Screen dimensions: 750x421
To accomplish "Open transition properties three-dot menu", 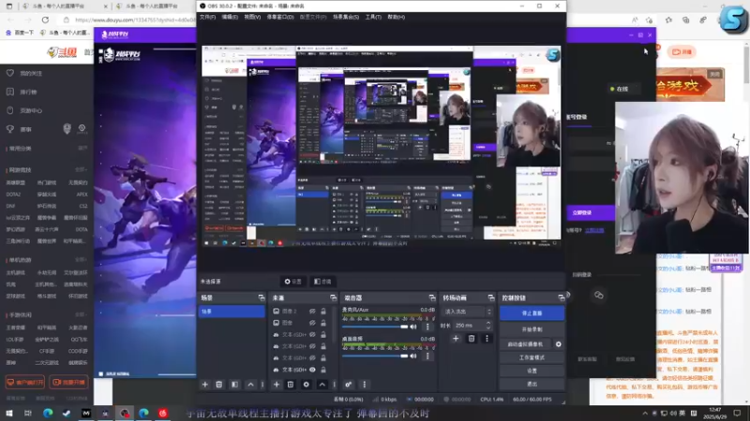I will click(x=487, y=339).
